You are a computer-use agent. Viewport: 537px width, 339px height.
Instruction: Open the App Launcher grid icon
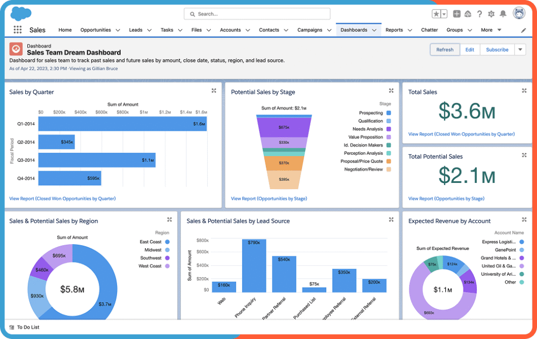[18, 30]
